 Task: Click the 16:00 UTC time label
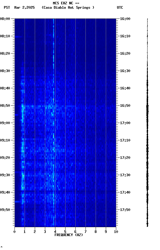[x=125, y=19]
